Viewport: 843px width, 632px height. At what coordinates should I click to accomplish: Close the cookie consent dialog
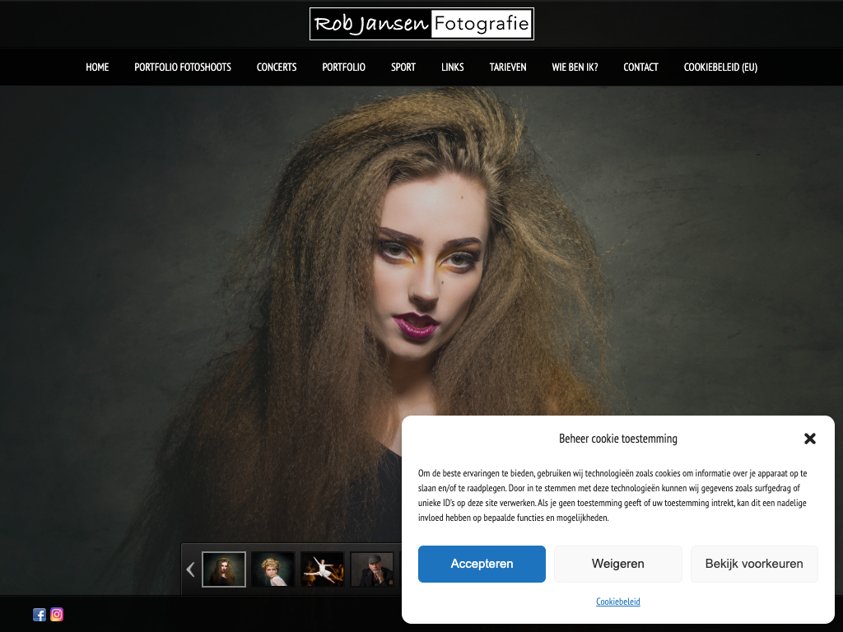tap(810, 439)
